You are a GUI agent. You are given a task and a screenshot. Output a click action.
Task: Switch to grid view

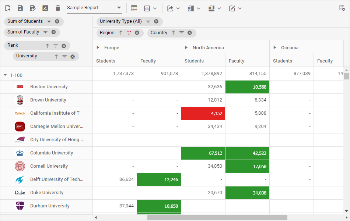[x=134, y=8]
